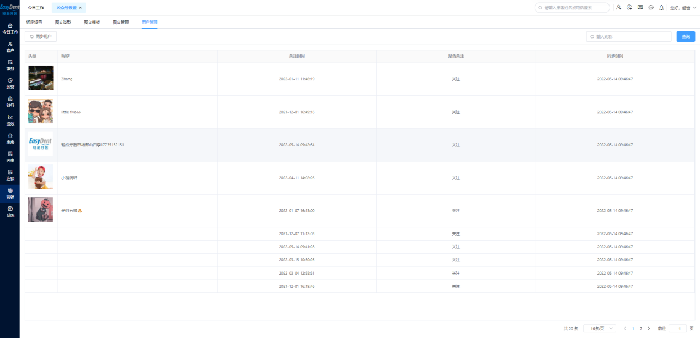Click follow time 2021-12-07 11:12:03
Viewport: 700px width, 338px height.
point(297,233)
